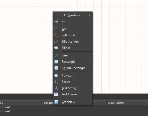This screenshot has width=148, height=116.
Task: Click the diagonal Line icon
Action: [x=56, y=55]
